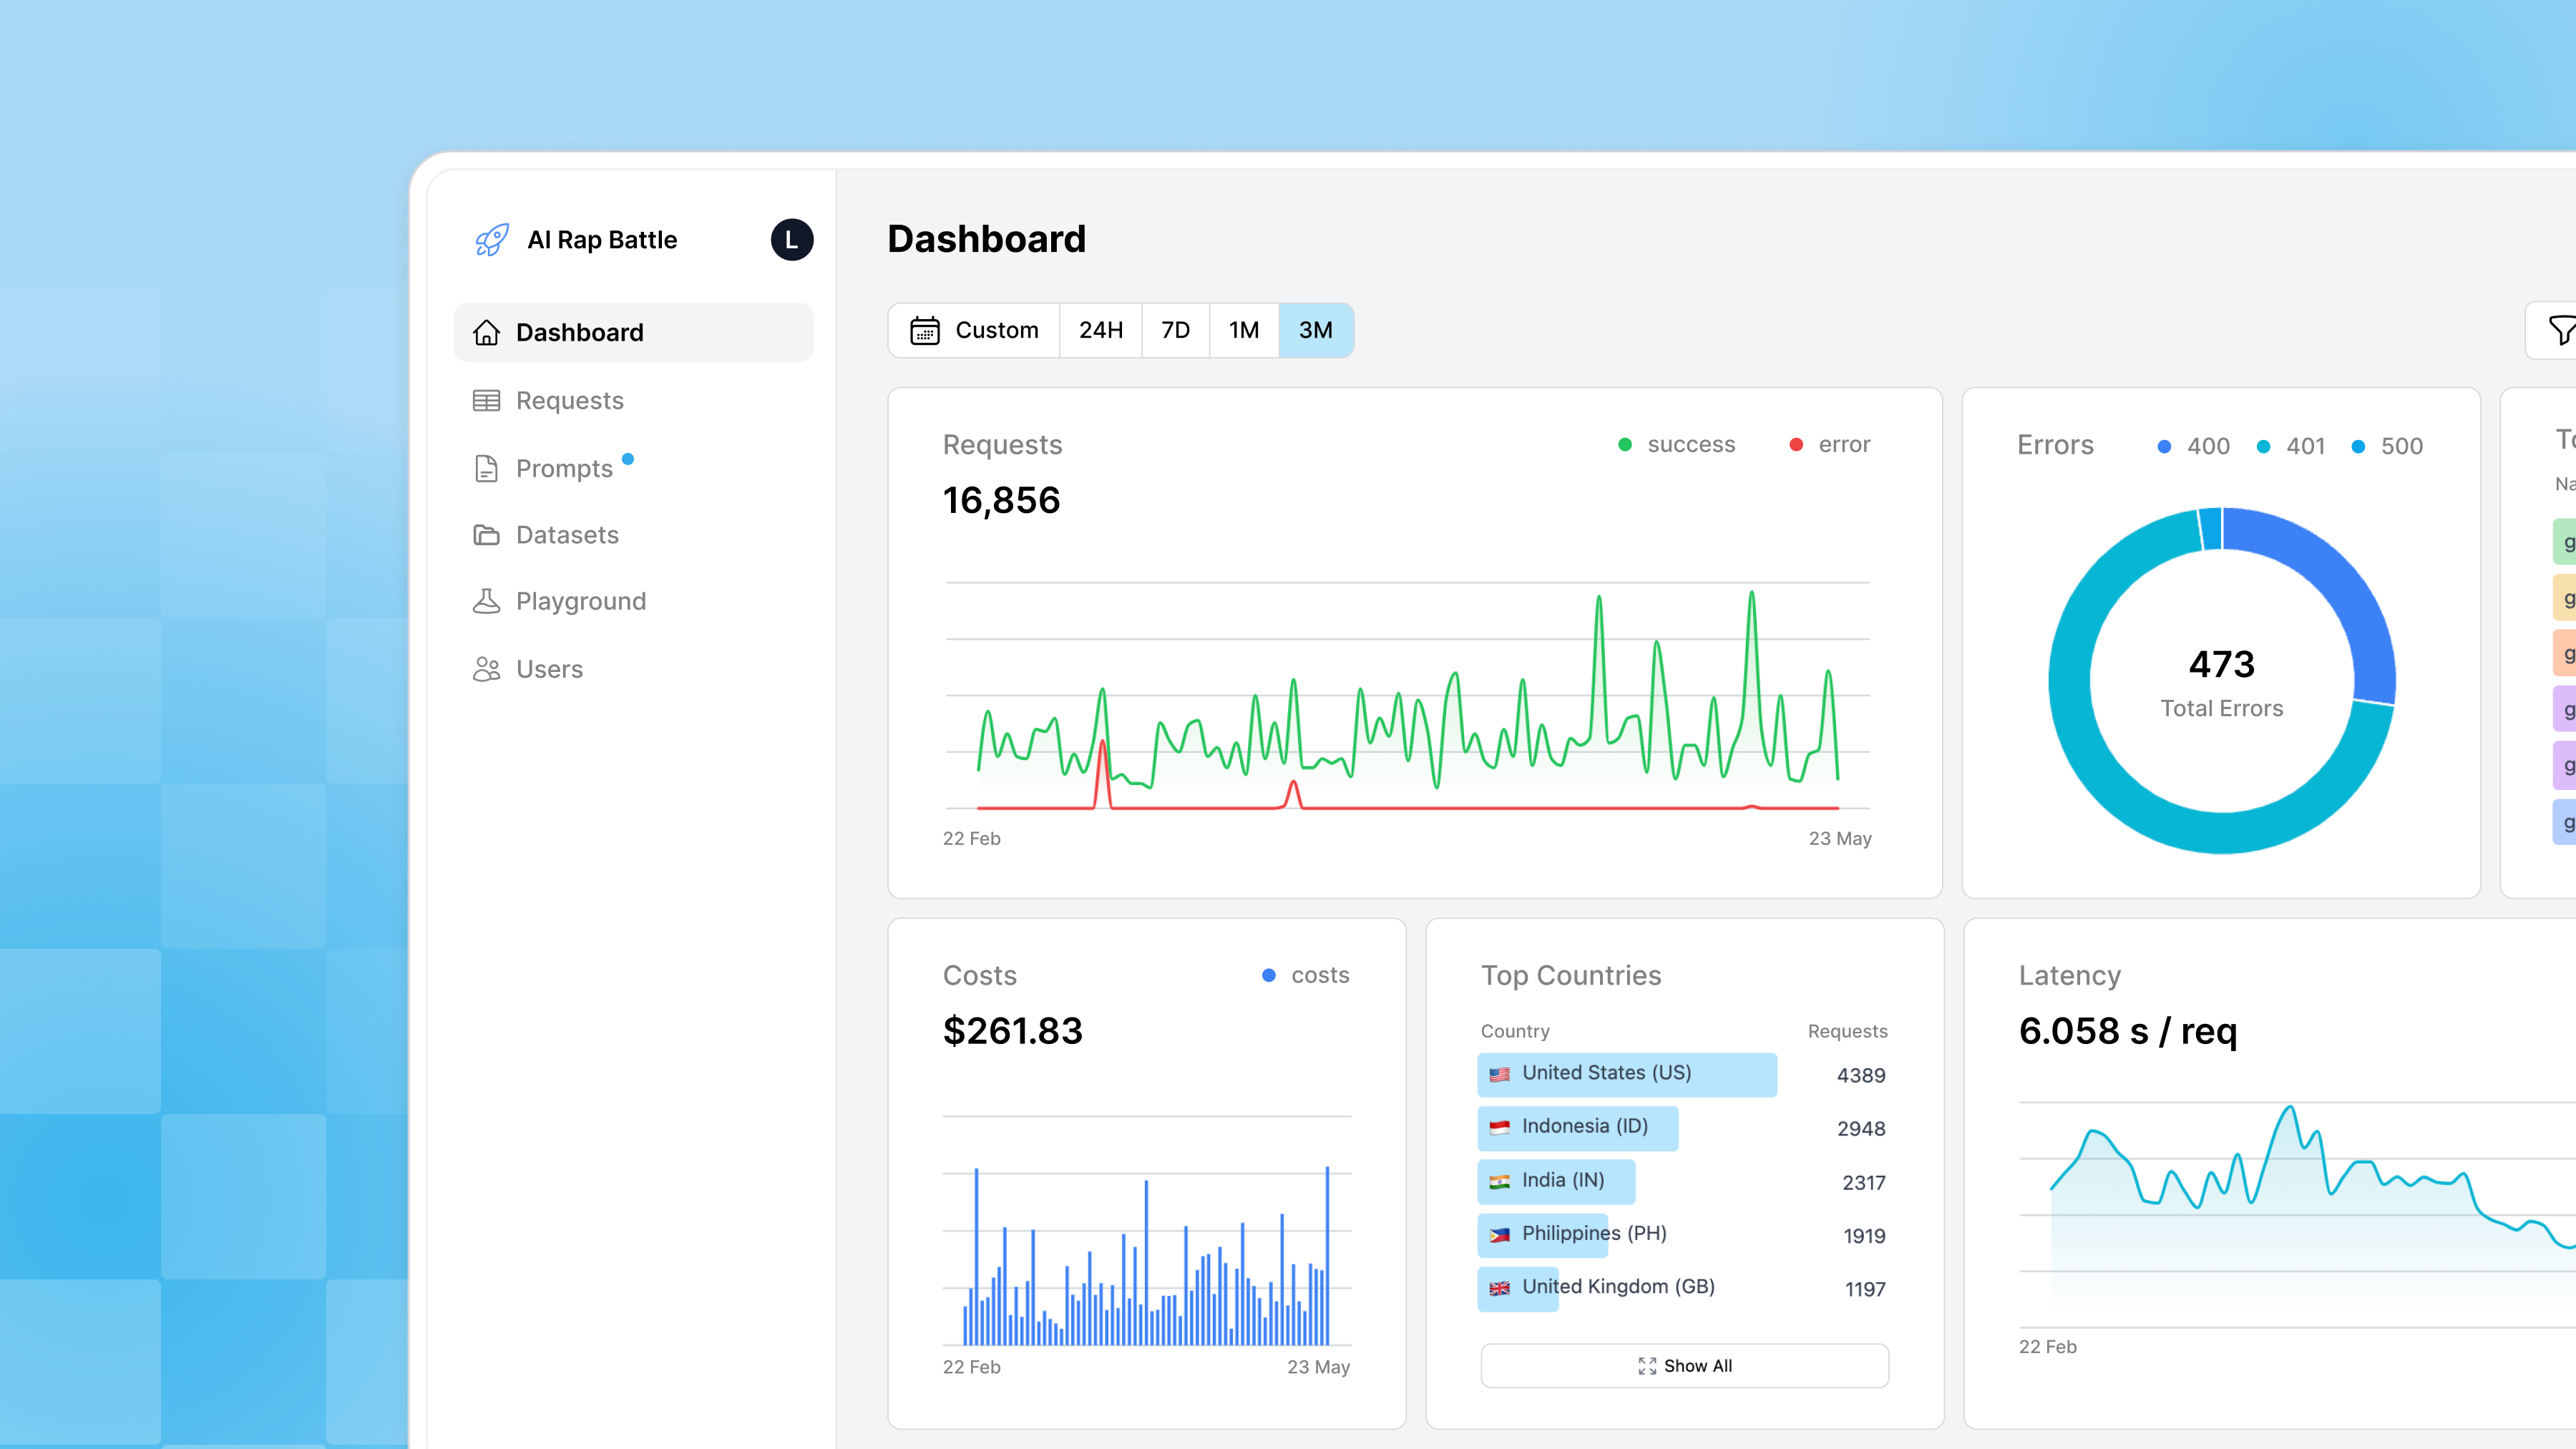Image resolution: width=2576 pixels, height=1449 pixels.
Task: Click the L avatar circle in sidebar
Action: (791, 239)
